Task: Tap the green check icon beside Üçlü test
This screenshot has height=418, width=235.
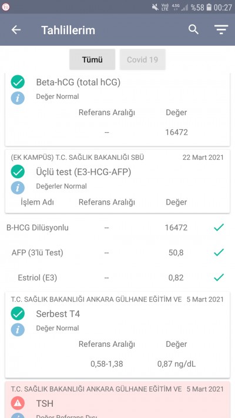Action: click(18, 172)
